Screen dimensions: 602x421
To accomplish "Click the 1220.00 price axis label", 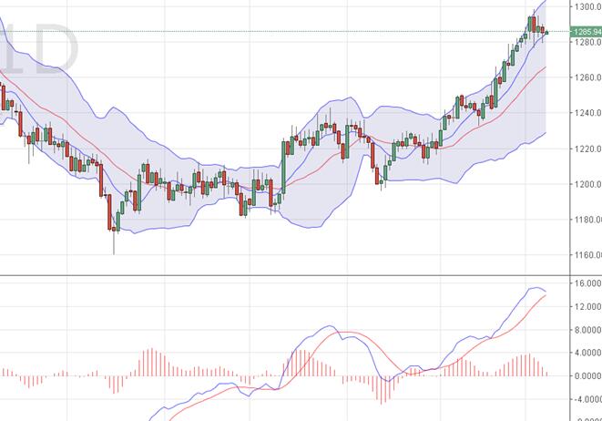I will click(587, 149).
